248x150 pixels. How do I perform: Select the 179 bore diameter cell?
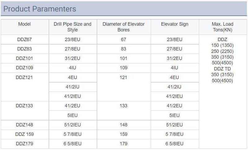(123, 144)
